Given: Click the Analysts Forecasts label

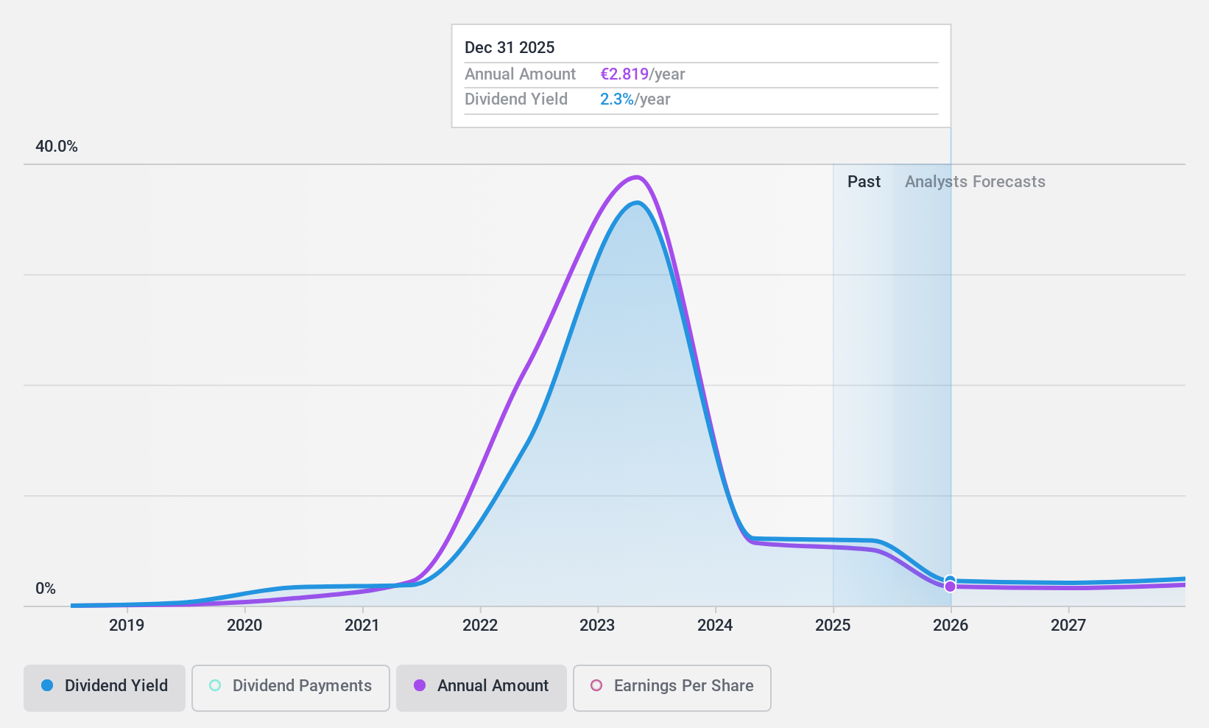Looking at the screenshot, I should tap(975, 182).
